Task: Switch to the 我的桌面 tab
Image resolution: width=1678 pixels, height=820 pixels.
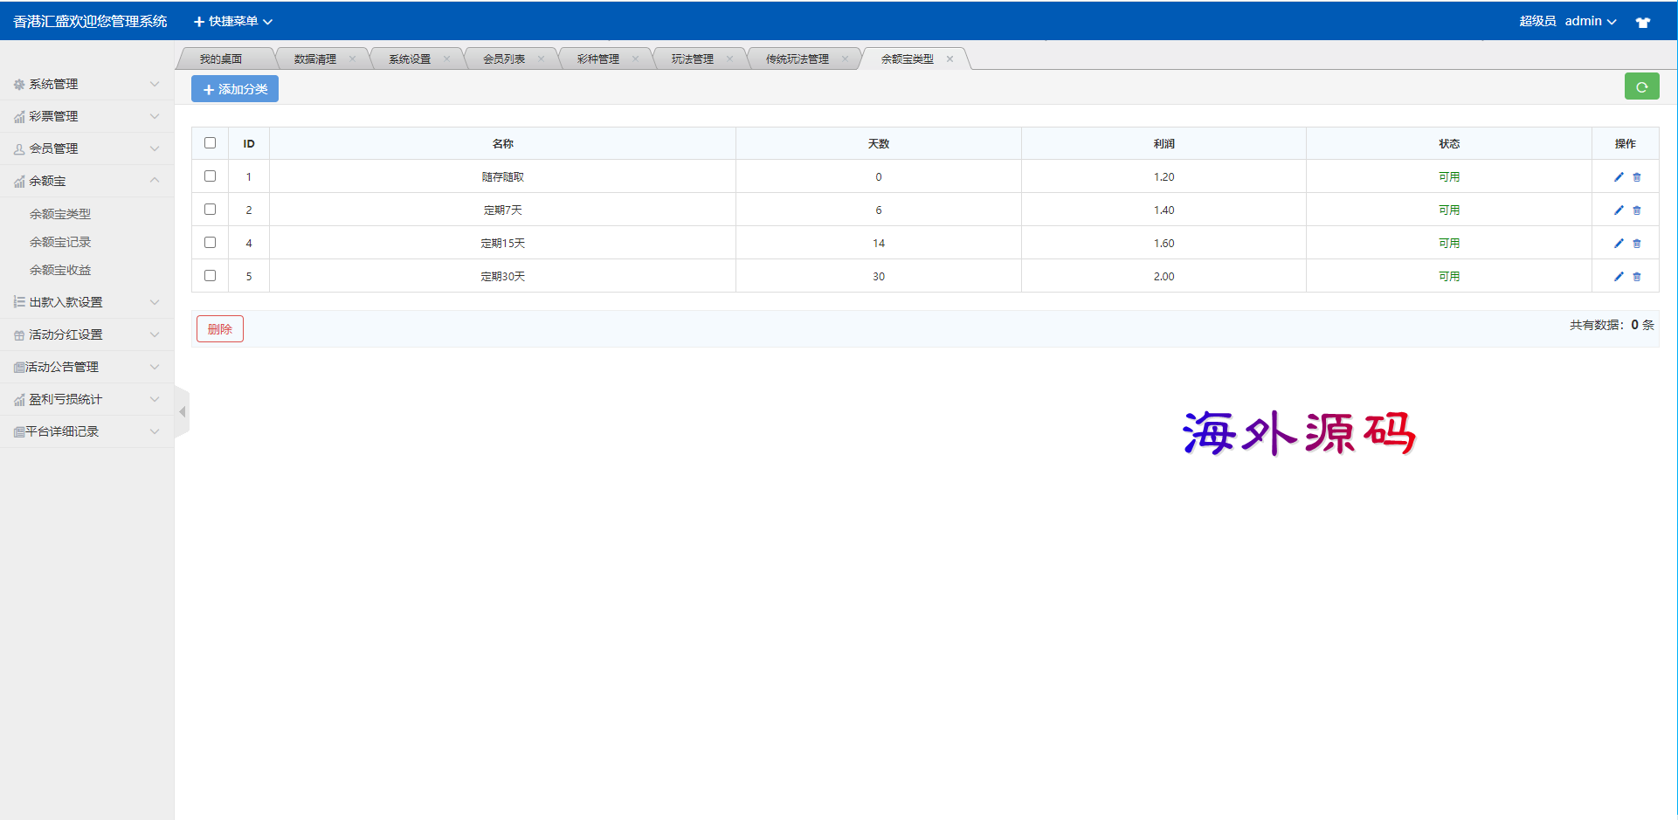Action: tap(221, 59)
